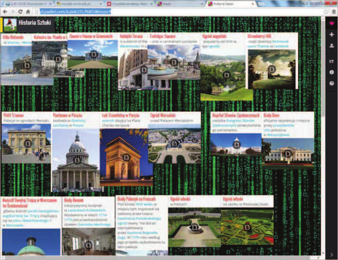Open the user profile icon in the sidebar
Viewport: 338px width, 260px height.
[331, 46]
